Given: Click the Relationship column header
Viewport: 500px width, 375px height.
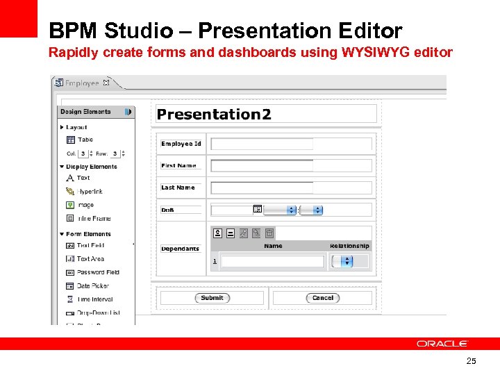Looking at the screenshot, I should [x=349, y=246].
